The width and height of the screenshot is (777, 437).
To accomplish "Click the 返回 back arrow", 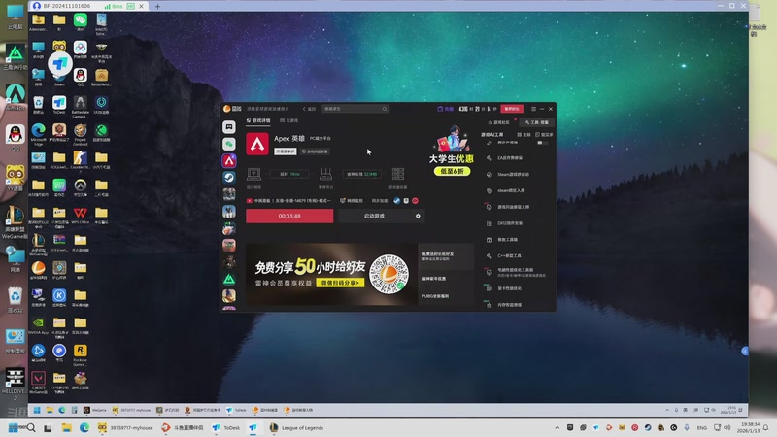I will [x=309, y=109].
